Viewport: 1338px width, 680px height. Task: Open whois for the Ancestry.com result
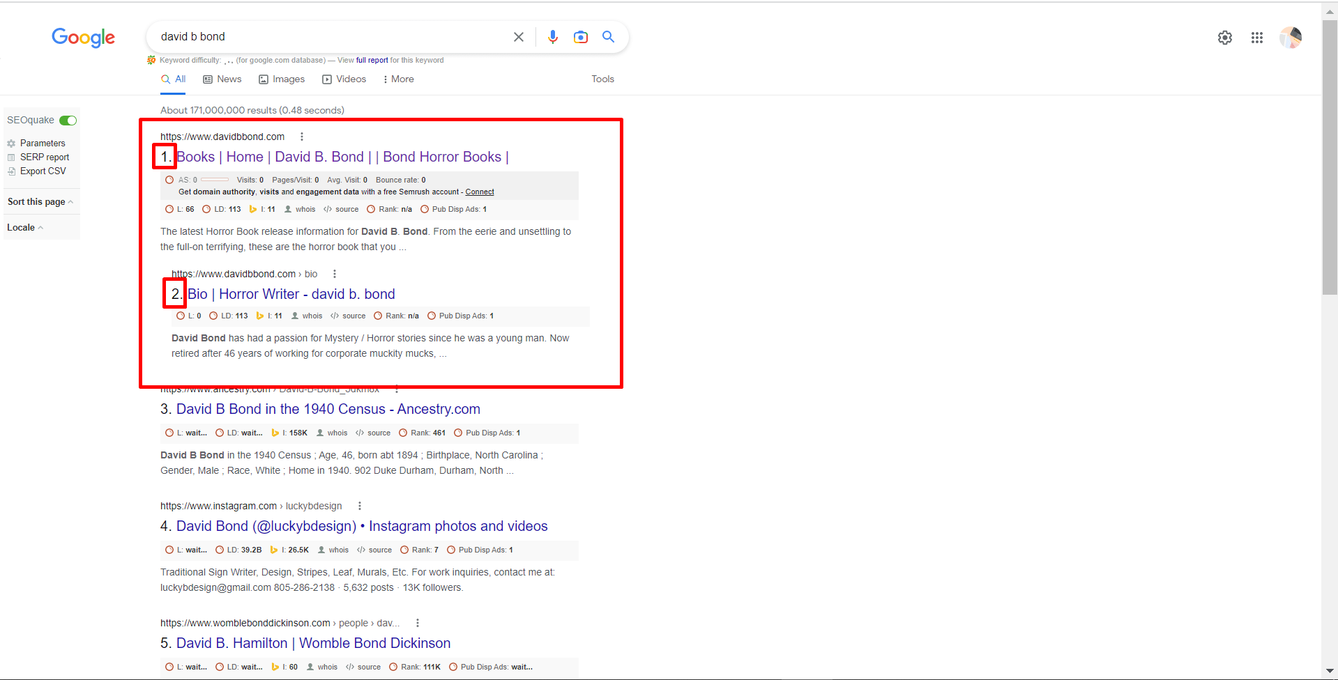(332, 433)
